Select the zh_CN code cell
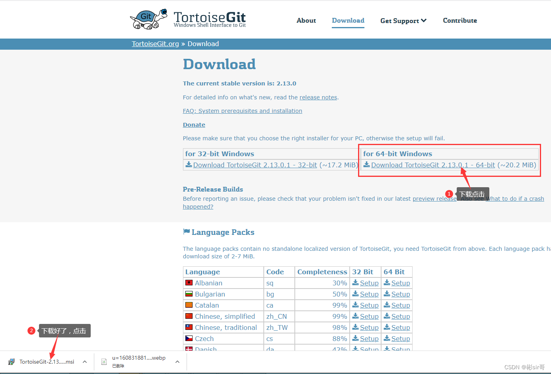551x374 pixels. coord(279,316)
